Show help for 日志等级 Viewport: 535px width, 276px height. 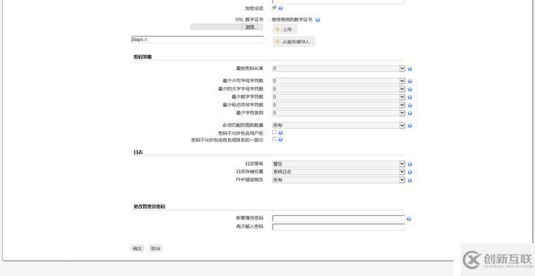(410, 164)
